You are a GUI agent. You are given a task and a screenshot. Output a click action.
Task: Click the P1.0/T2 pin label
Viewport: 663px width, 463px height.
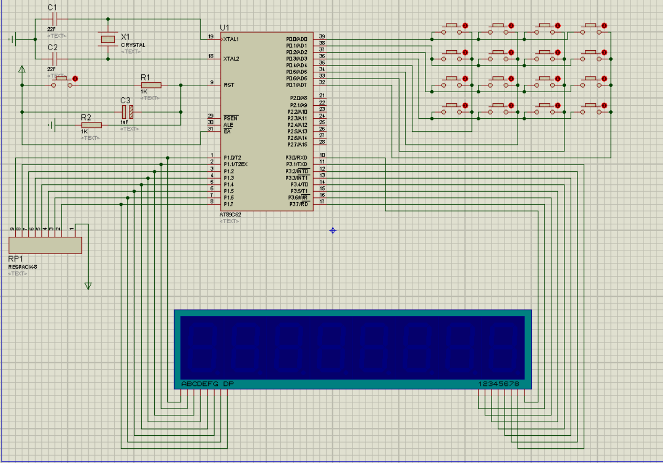pos(232,158)
